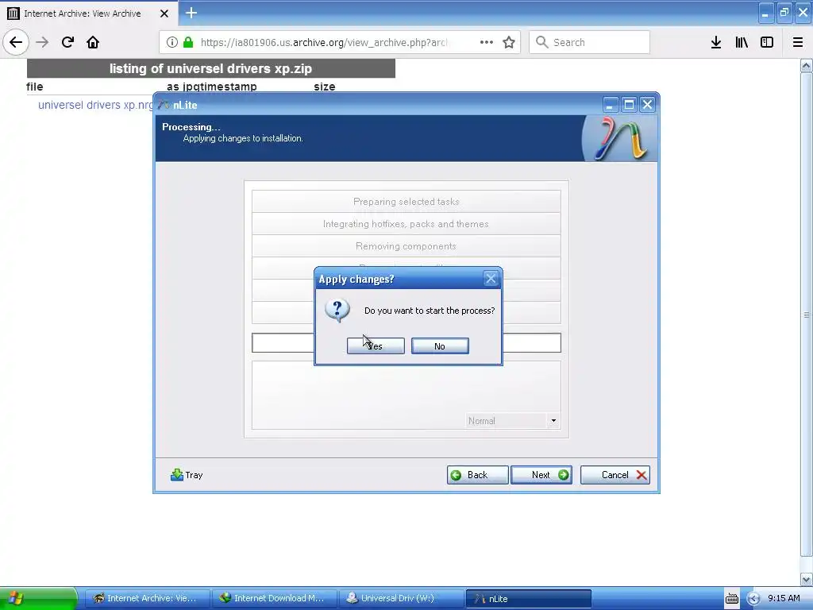Minimize the Firefox window
This screenshot has height=610, width=813.
(x=766, y=13)
